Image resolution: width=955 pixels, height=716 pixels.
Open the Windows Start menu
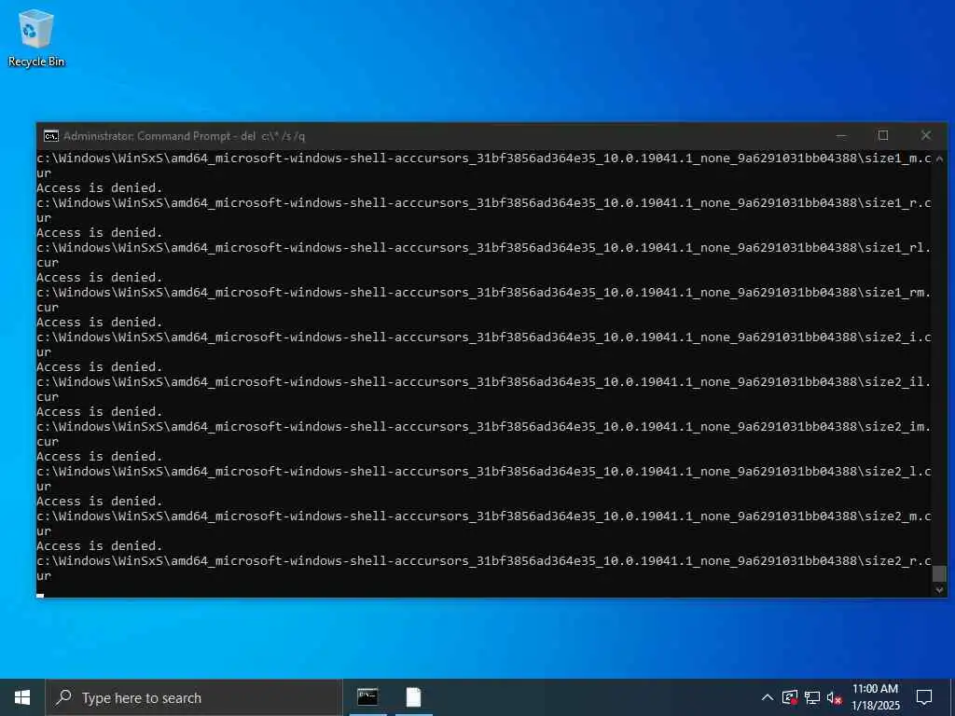click(x=22, y=697)
